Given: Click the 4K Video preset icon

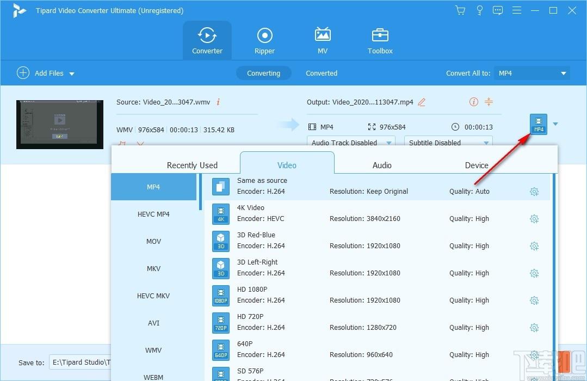Looking at the screenshot, I should point(221,214).
